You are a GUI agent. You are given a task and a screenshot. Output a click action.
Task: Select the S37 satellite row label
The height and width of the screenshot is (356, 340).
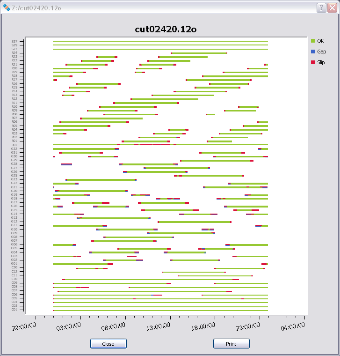14,41
